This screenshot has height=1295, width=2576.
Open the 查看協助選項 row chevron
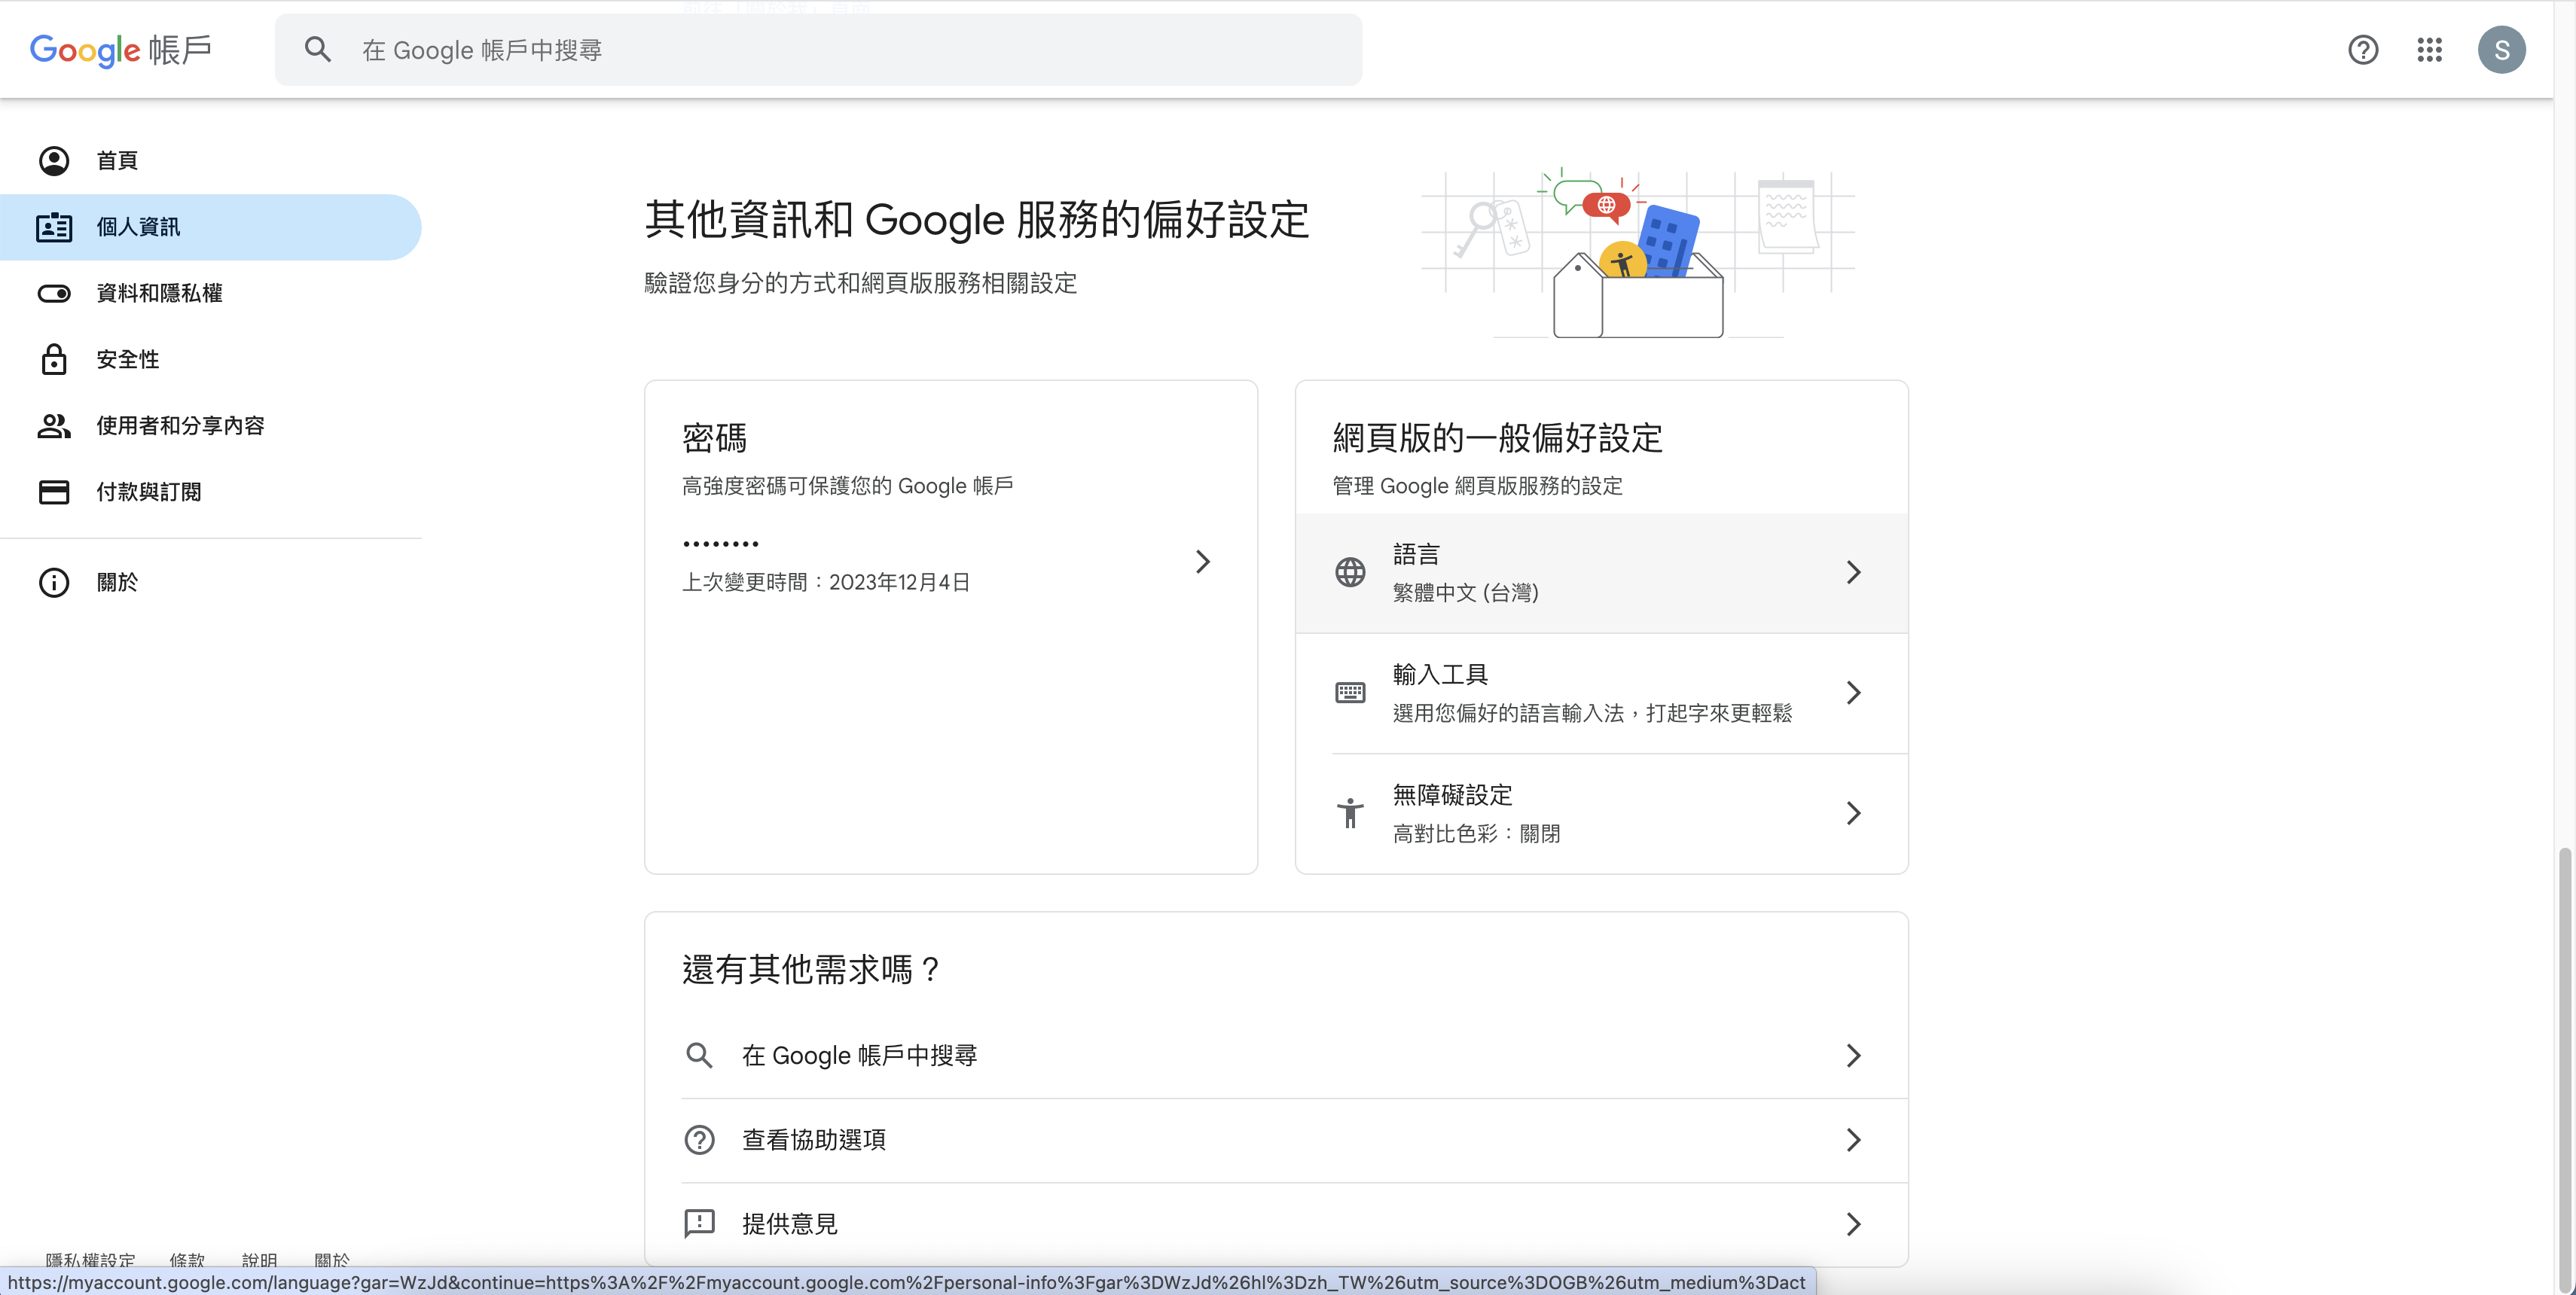tap(1853, 1140)
